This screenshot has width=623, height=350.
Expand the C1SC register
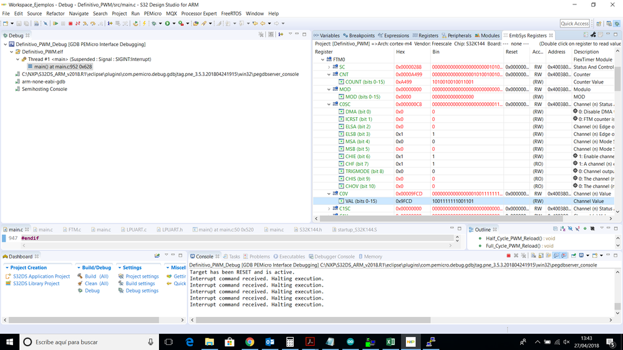pos(329,209)
